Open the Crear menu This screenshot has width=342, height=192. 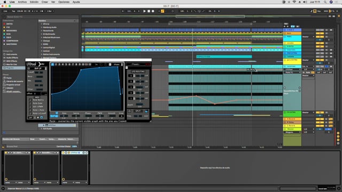coord(45,2)
